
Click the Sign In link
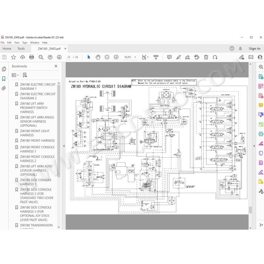pos(255,49)
